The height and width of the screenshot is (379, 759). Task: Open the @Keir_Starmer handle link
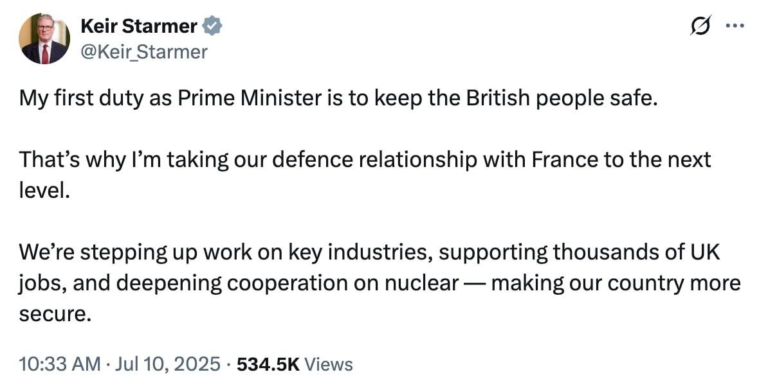tap(144, 51)
